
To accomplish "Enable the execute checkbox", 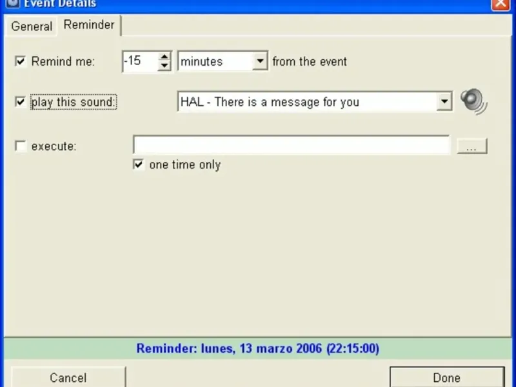I will (x=21, y=146).
